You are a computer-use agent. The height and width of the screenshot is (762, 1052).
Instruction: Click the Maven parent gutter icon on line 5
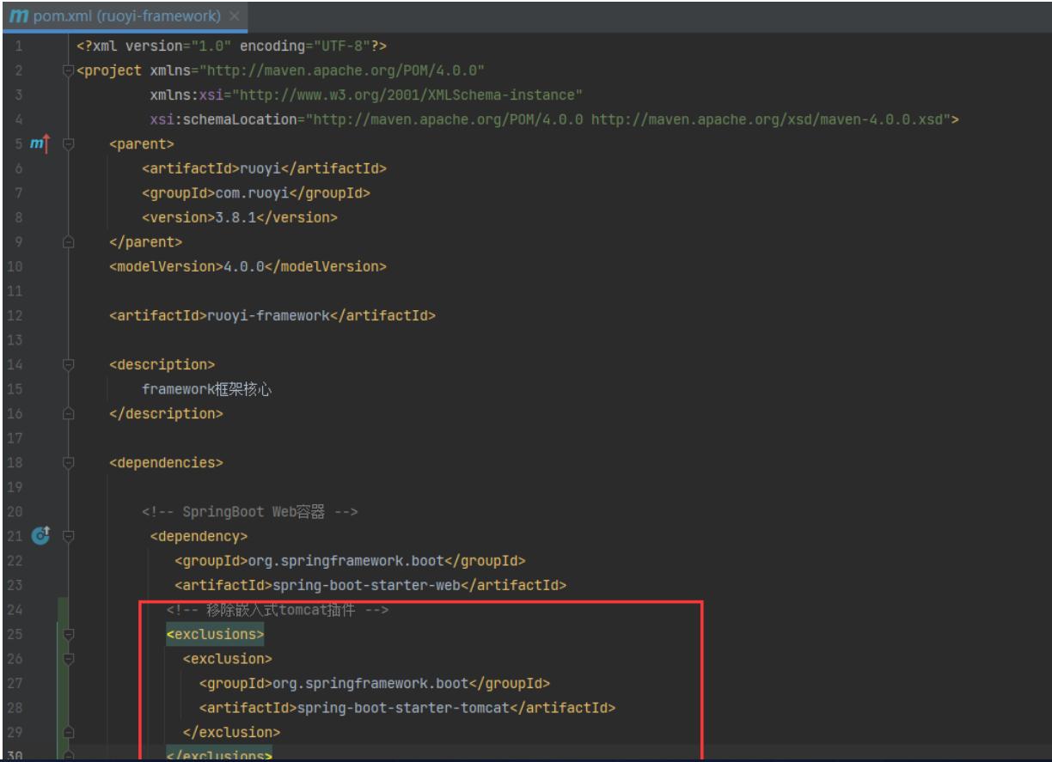pos(40,143)
